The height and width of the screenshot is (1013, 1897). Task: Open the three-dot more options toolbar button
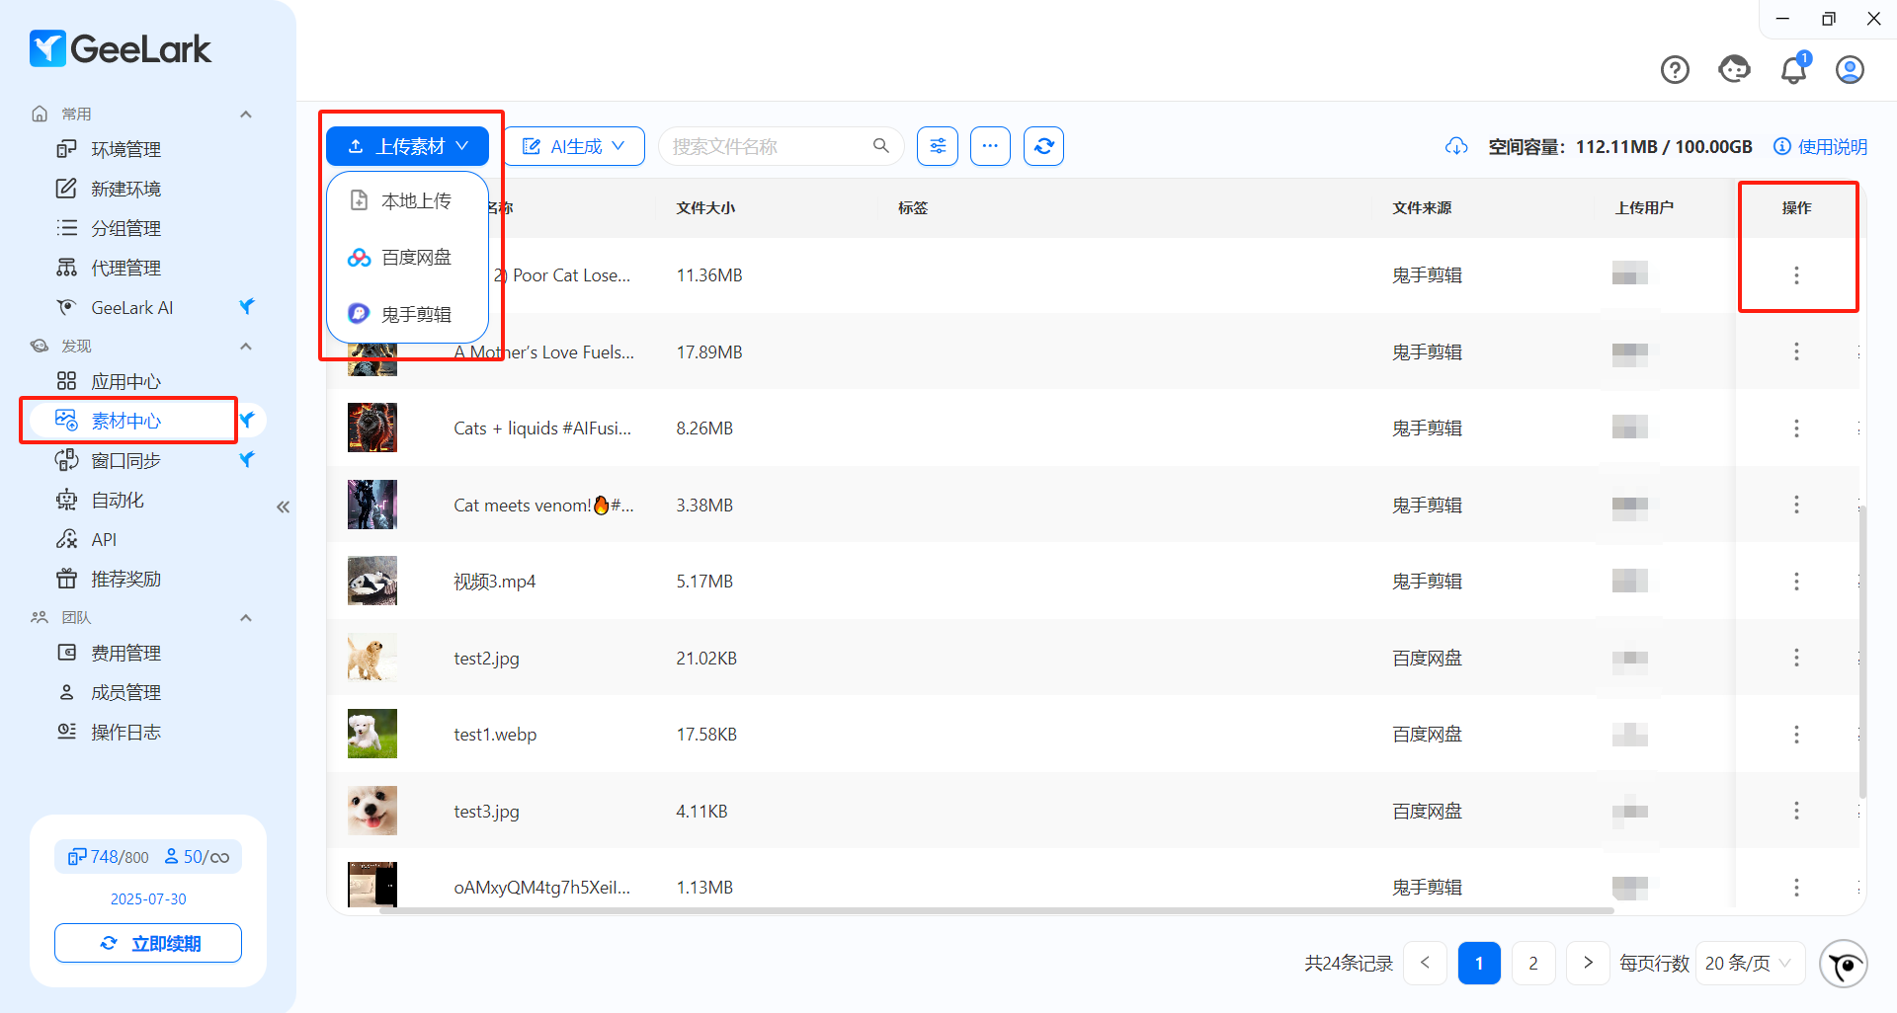990,146
